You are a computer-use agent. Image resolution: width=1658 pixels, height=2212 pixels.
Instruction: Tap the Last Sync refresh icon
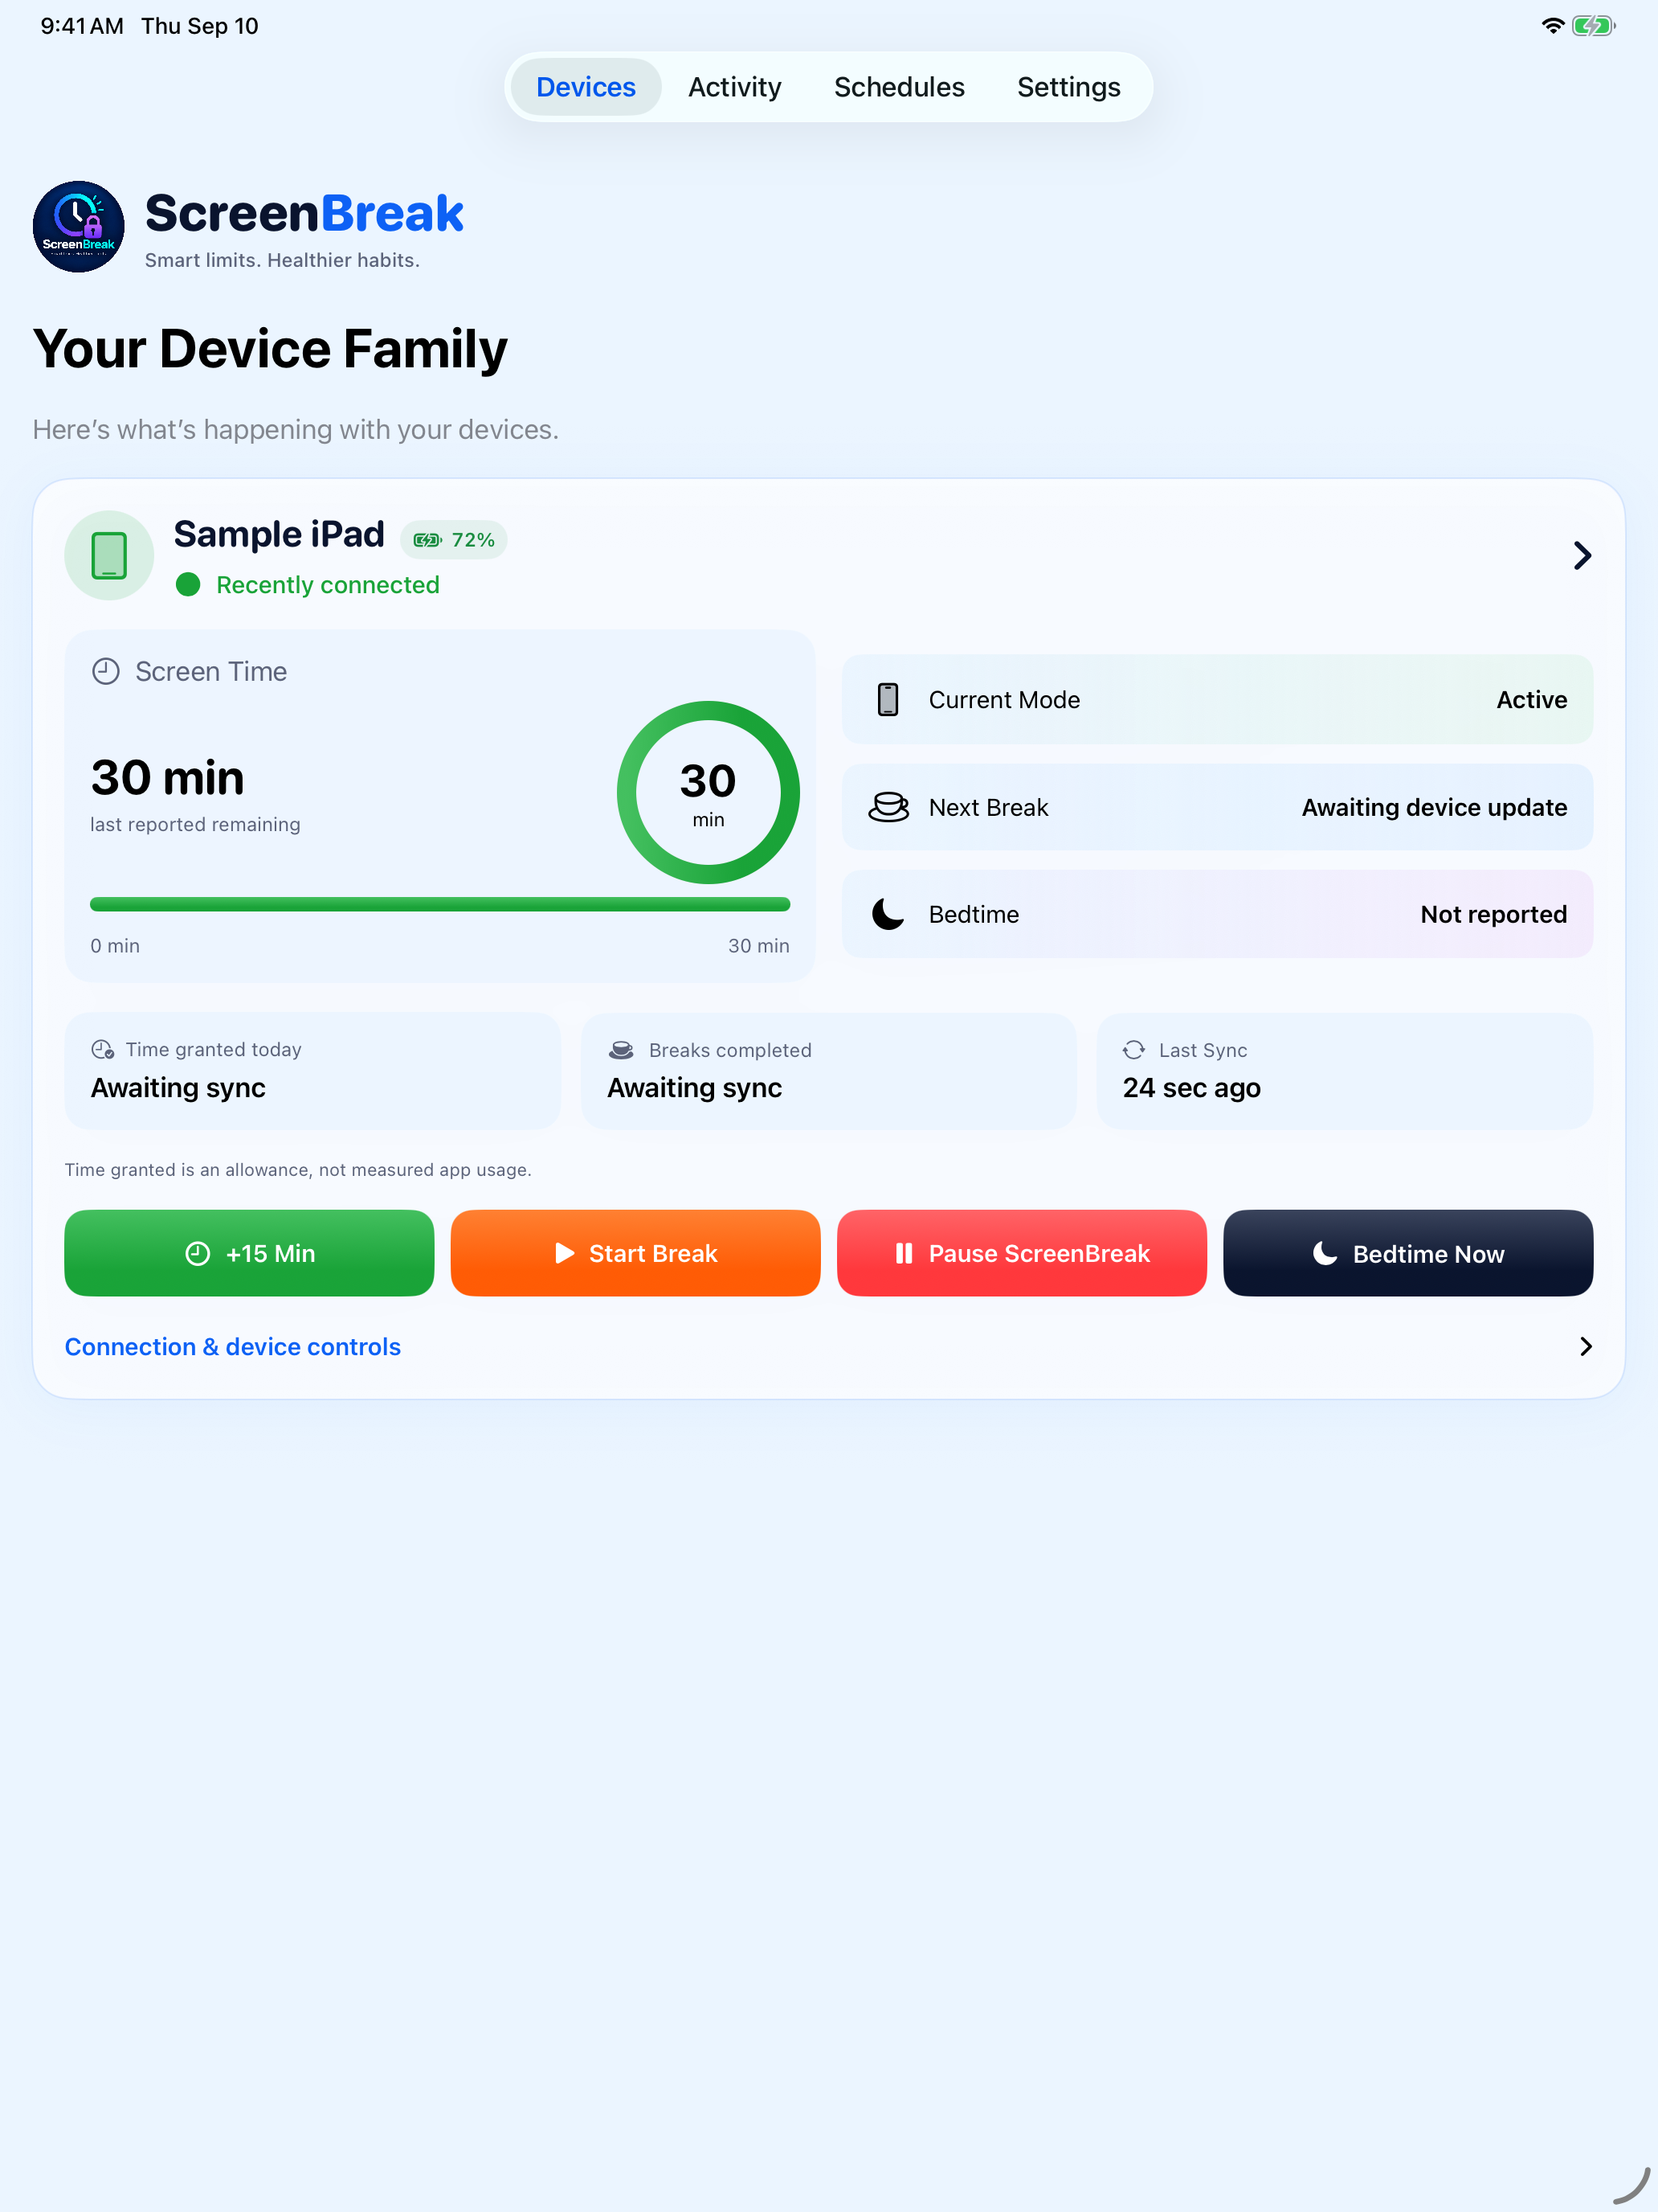(x=1133, y=1050)
